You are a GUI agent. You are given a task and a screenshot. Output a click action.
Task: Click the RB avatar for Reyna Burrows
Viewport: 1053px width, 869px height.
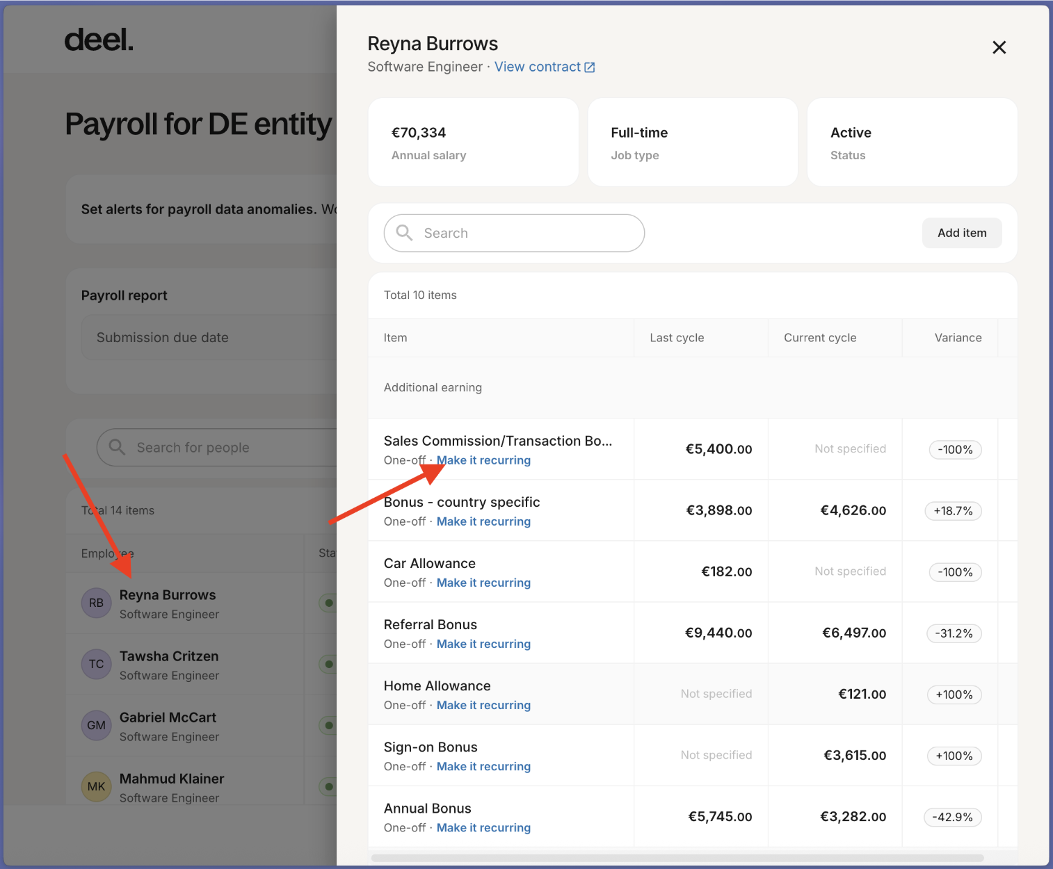96,603
